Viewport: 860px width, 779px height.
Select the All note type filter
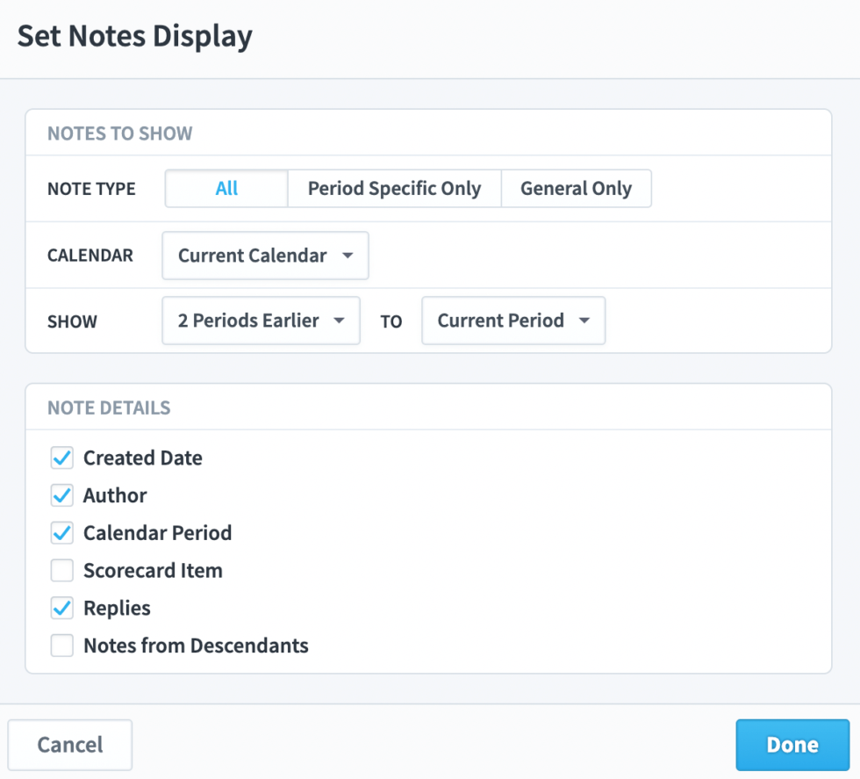226,188
